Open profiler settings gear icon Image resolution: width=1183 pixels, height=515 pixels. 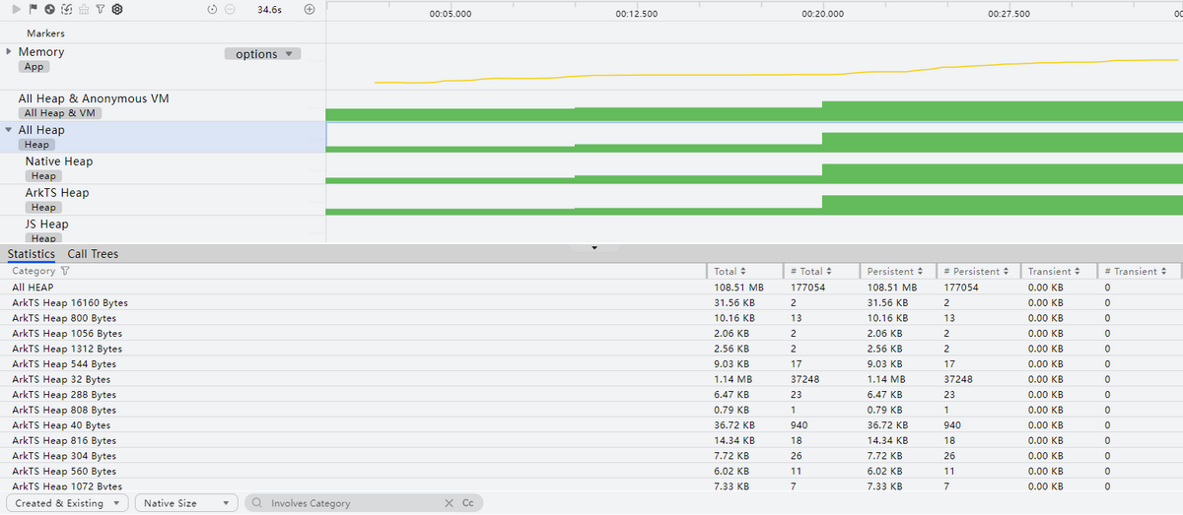[117, 9]
